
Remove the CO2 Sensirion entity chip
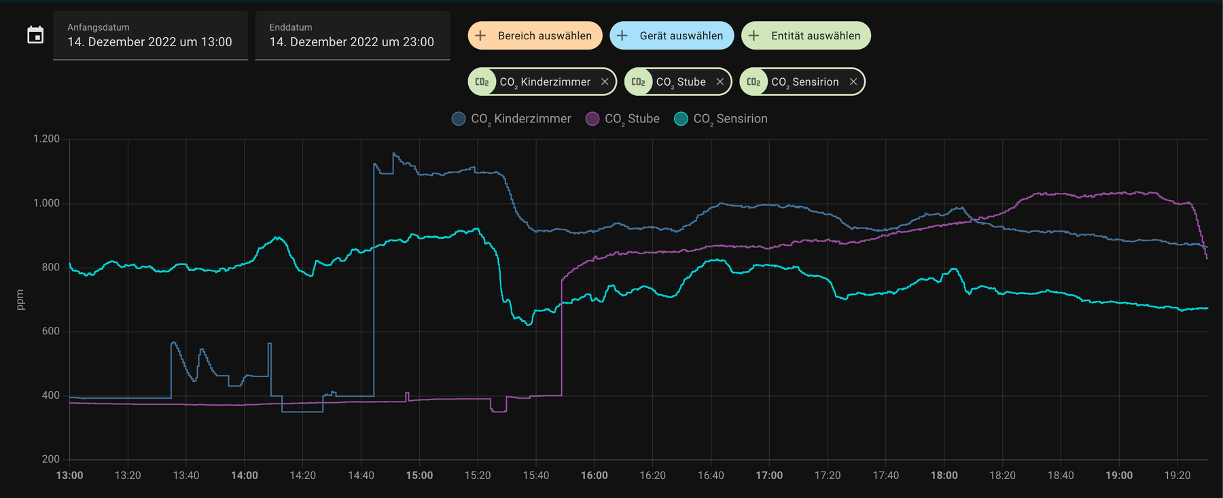click(853, 82)
